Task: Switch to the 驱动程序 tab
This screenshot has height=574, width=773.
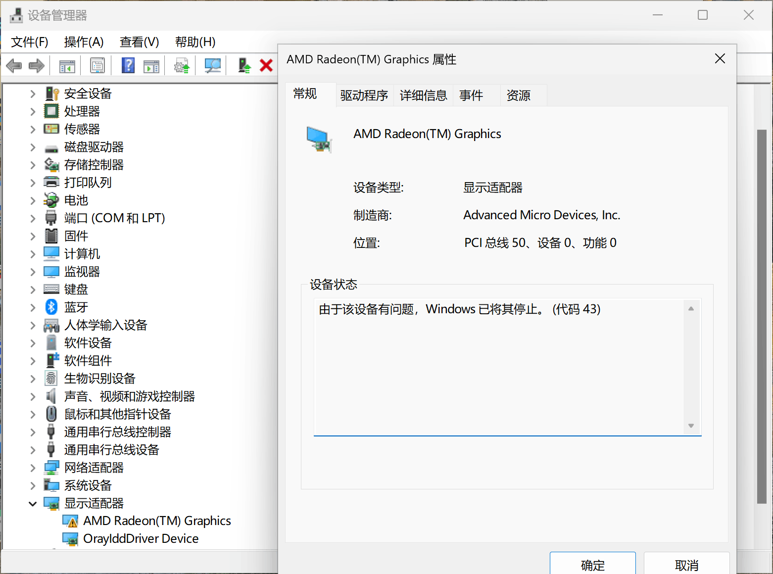Action: click(x=364, y=96)
